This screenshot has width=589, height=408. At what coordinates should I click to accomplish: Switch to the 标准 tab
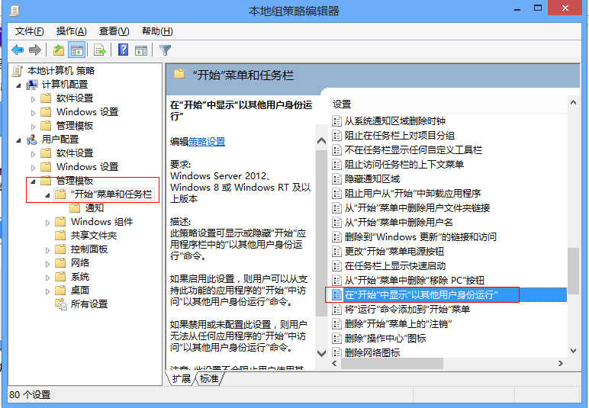click(209, 379)
